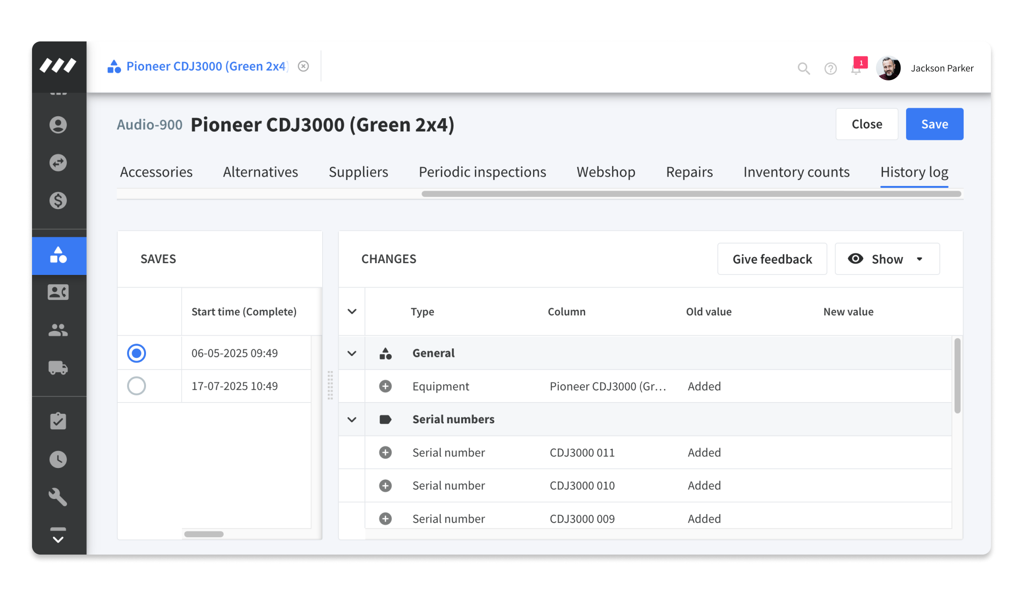Click Jackson Parker's avatar photo
Image resolution: width=1022 pixels, height=596 pixels.
888,68
